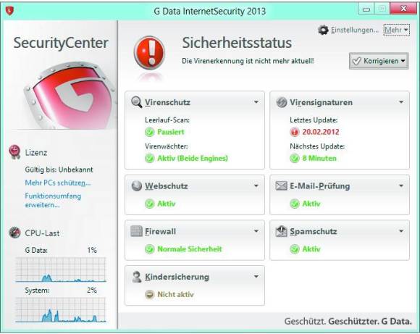Click the Kindersicherung heading

point(177,277)
